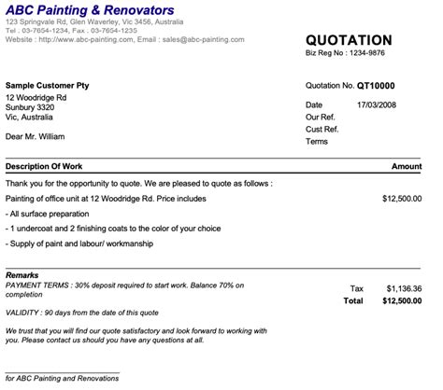Click the Tax value $1,136.36
443x390 pixels.
pyautogui.click(x=404, y=288)
